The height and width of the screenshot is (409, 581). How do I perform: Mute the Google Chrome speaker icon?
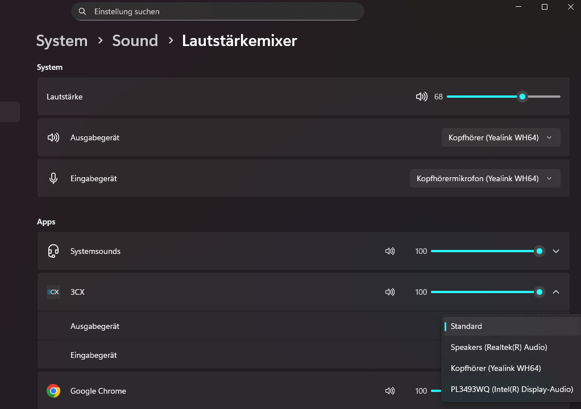pyautogui.click(x=390, y=390)
